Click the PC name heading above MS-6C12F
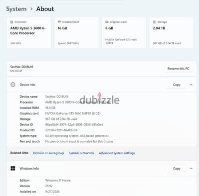Screen dimensions: 199x196 21,67
